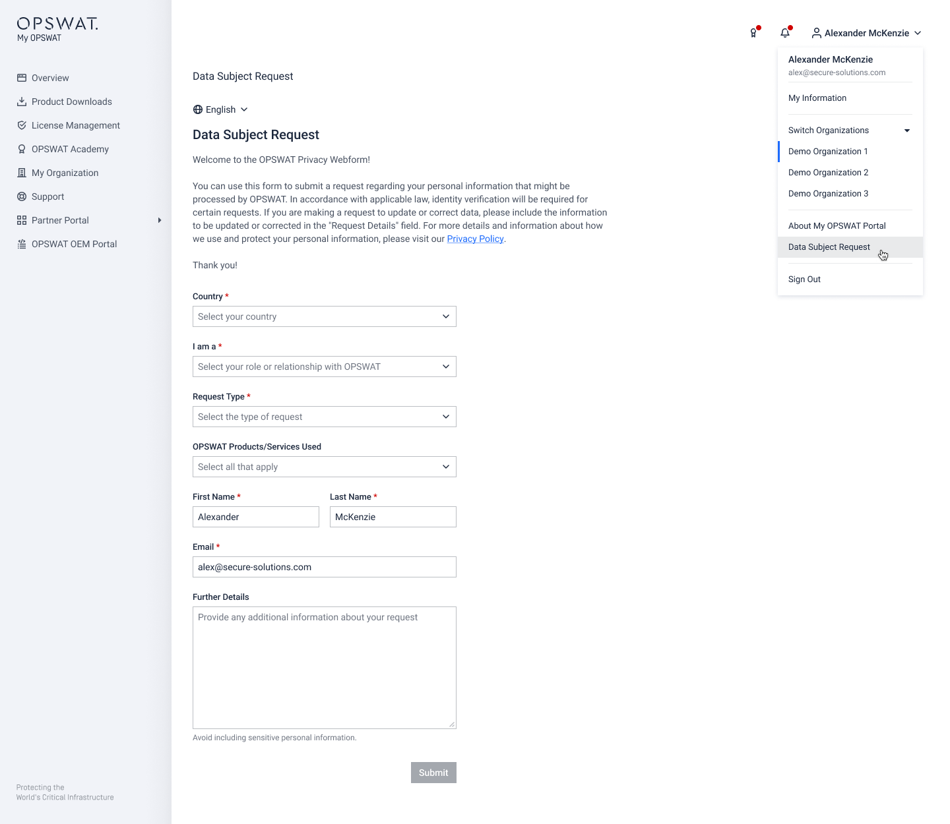Image resolution: width=950 pixels, height=824 pixels.
Task: Open the role or relationship dropdown
Action: coord(325,367)
